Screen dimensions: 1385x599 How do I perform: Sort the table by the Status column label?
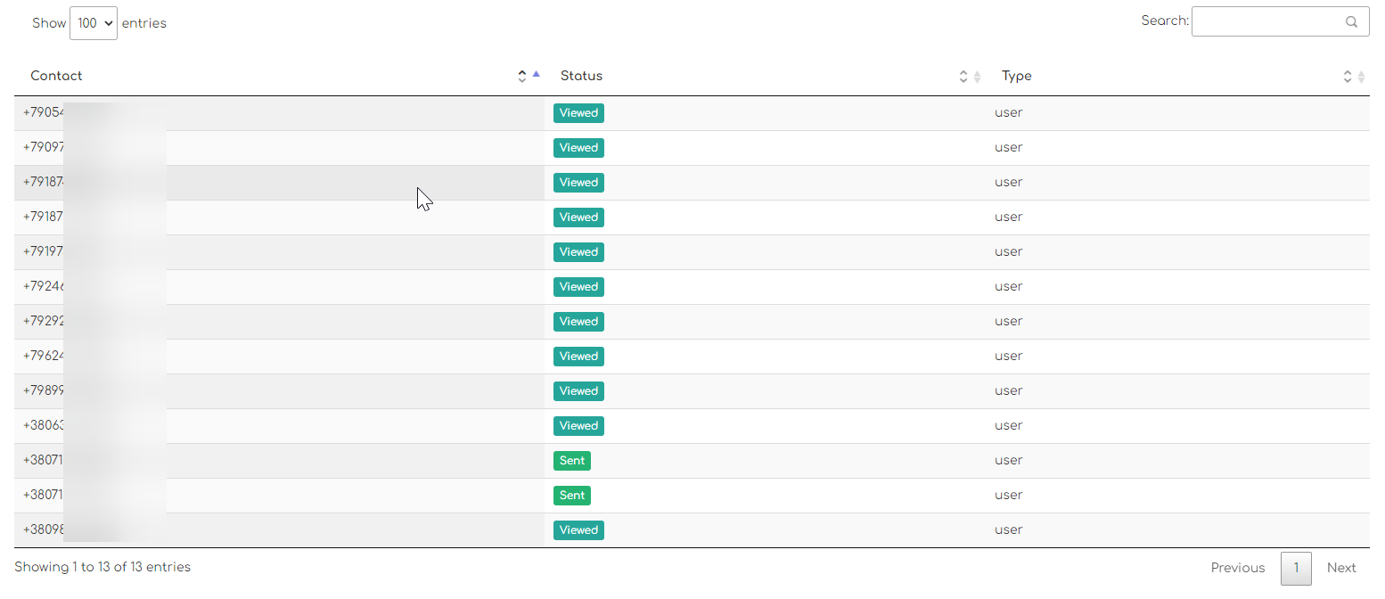[x=581, y=76]
